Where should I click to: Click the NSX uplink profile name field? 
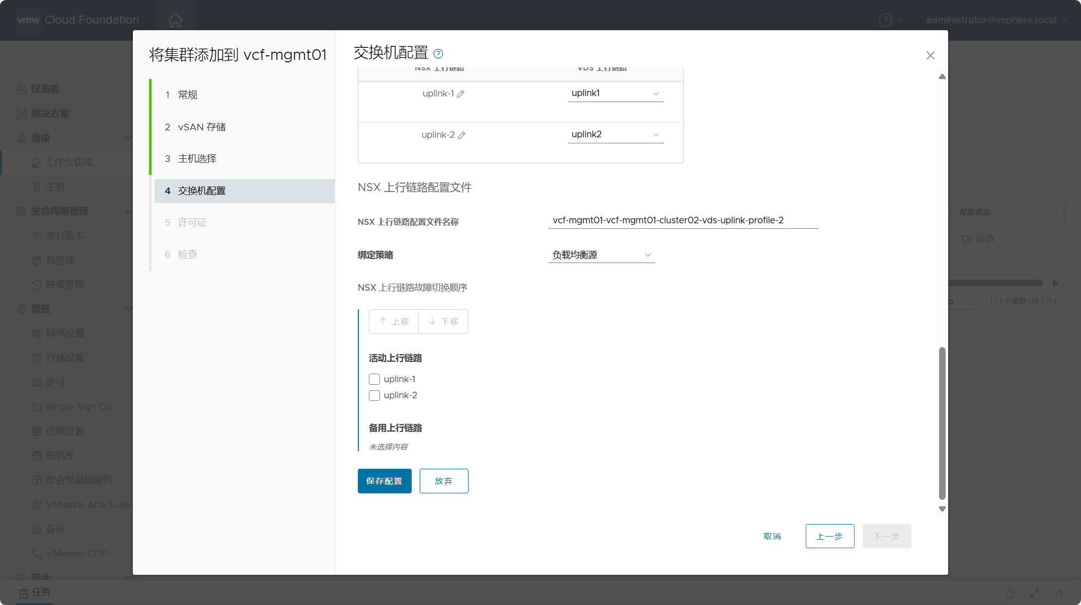683,220
